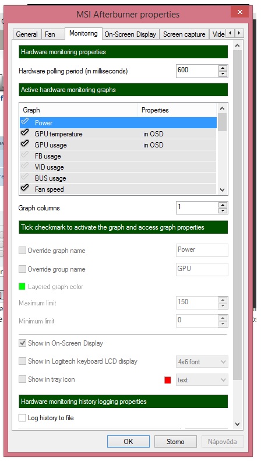Enable Log history to file
Screen dimensions: 261x461
click(x=22, y=417)
